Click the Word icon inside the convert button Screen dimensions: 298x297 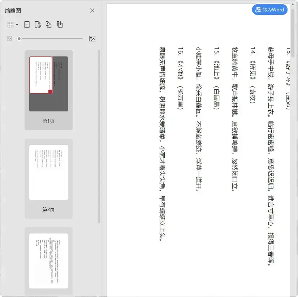tap(258, 9)
